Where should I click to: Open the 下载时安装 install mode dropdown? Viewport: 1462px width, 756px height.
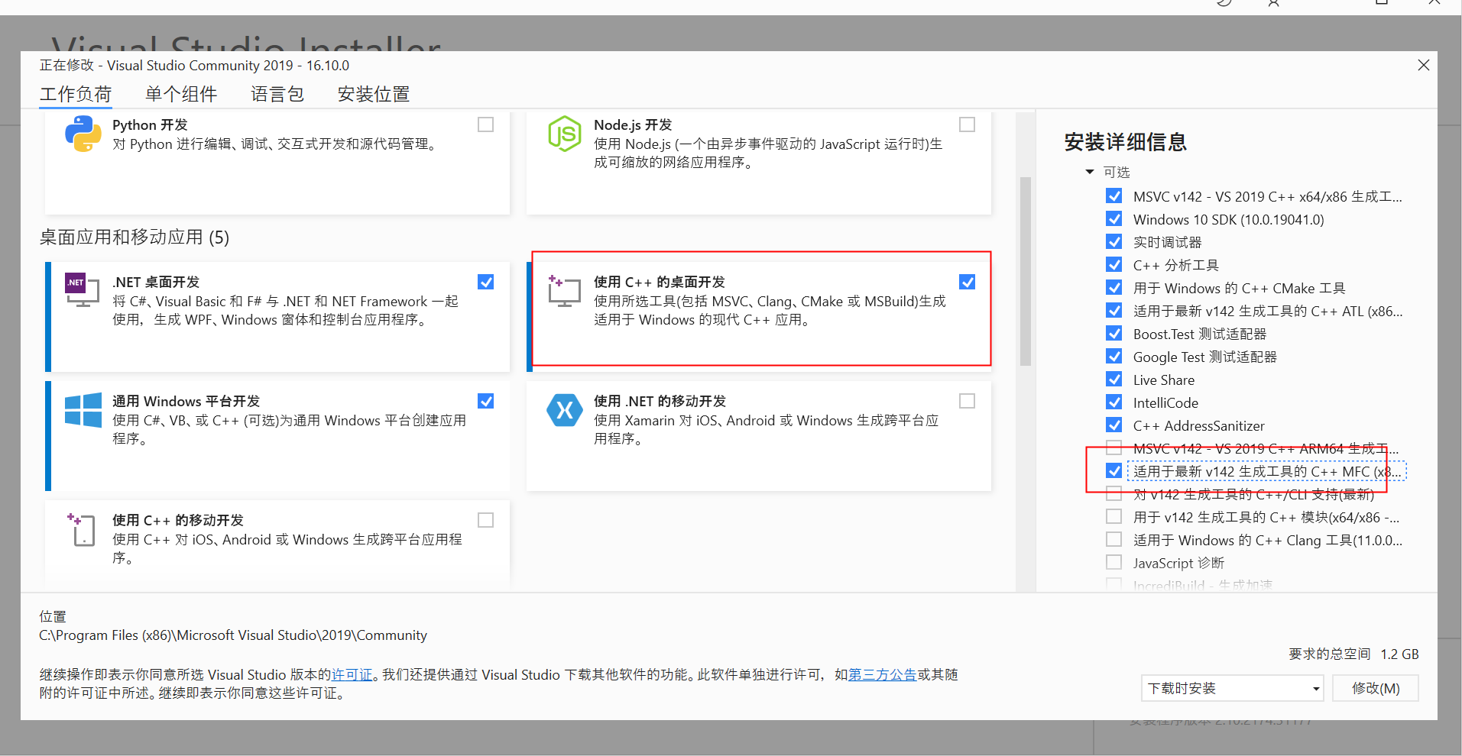(x=1232, y=688)
